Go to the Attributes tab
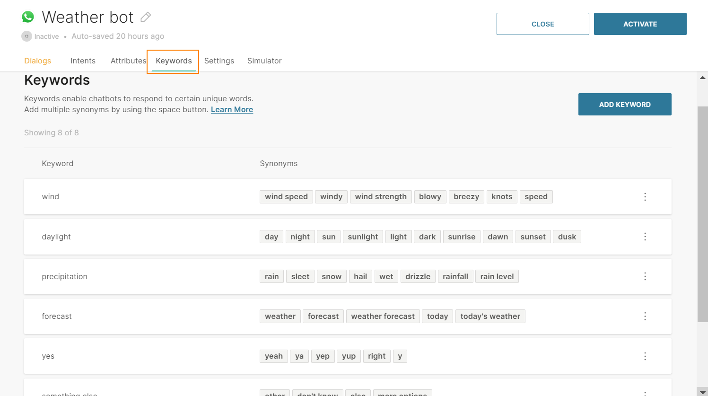Screen dimensions: 708x396 coord(128,61)
